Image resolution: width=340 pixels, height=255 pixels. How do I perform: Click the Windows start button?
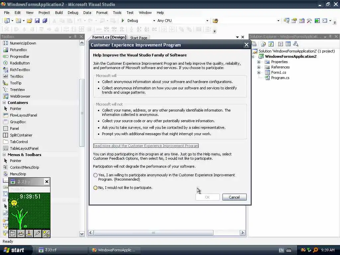click(x=16, y=250)
